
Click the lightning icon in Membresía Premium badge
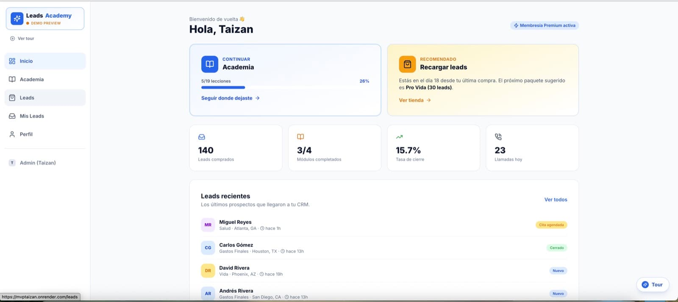click(516, 26)
